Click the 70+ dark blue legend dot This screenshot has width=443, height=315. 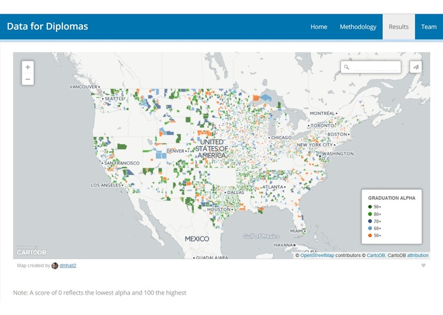click(x=370, y=221)
